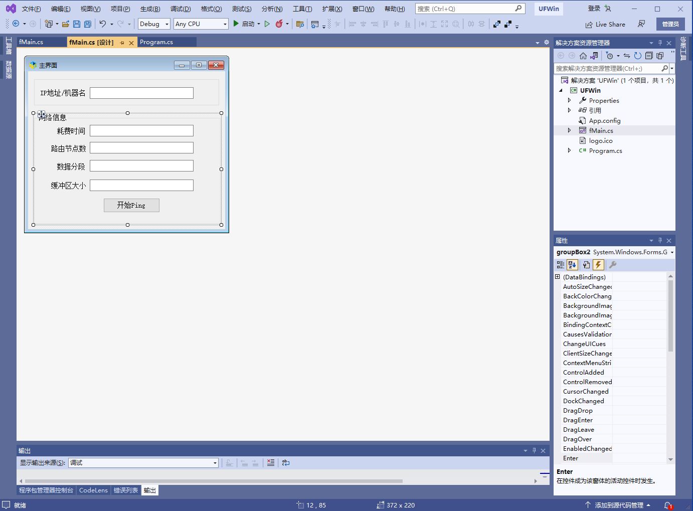This screenshot has width=693, height=511.
Task: Click the Visual Studio logo icon
Action: 11,9
